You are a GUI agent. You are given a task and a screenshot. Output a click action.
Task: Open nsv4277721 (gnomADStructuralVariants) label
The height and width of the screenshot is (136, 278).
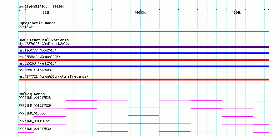[x=53, y=76]
